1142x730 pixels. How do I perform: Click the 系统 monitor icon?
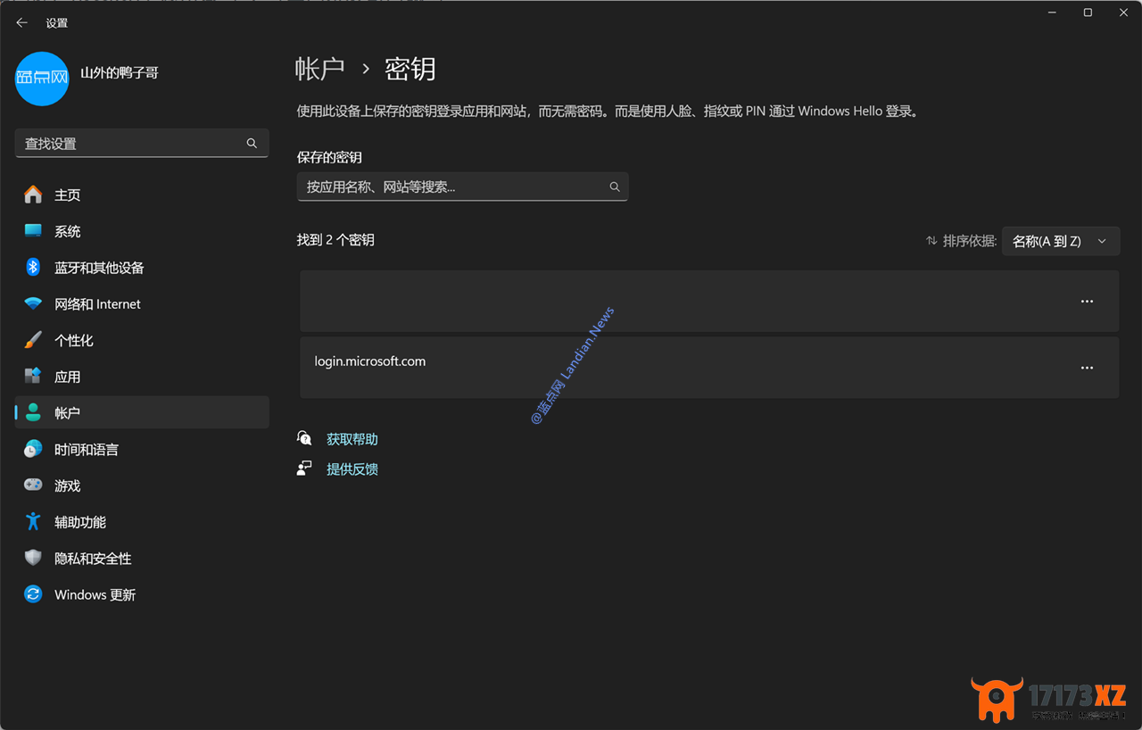(33, 231)
